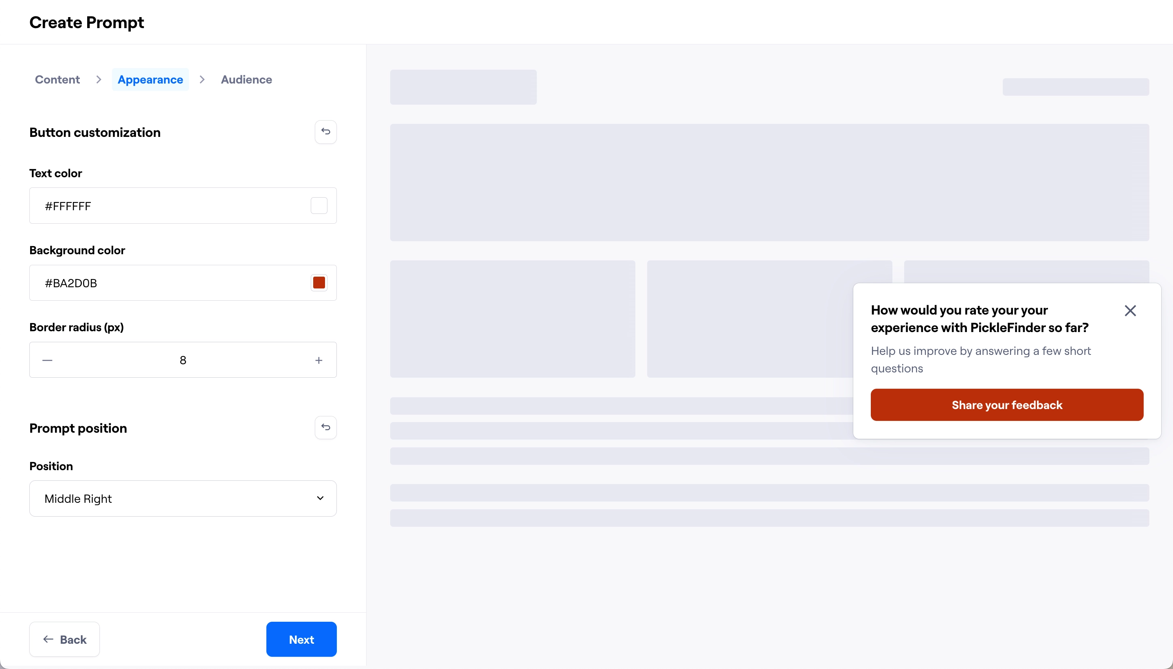
Task: Dismiss the feedback prompt with the X icon
Action: click(1131, 310)
